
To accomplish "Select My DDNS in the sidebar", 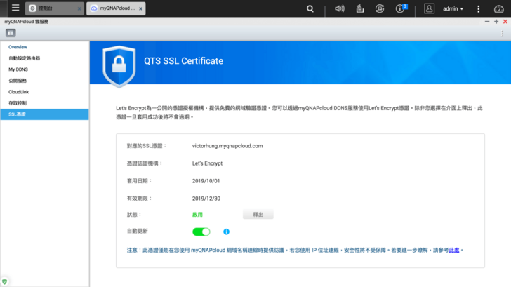I will 18,69.
